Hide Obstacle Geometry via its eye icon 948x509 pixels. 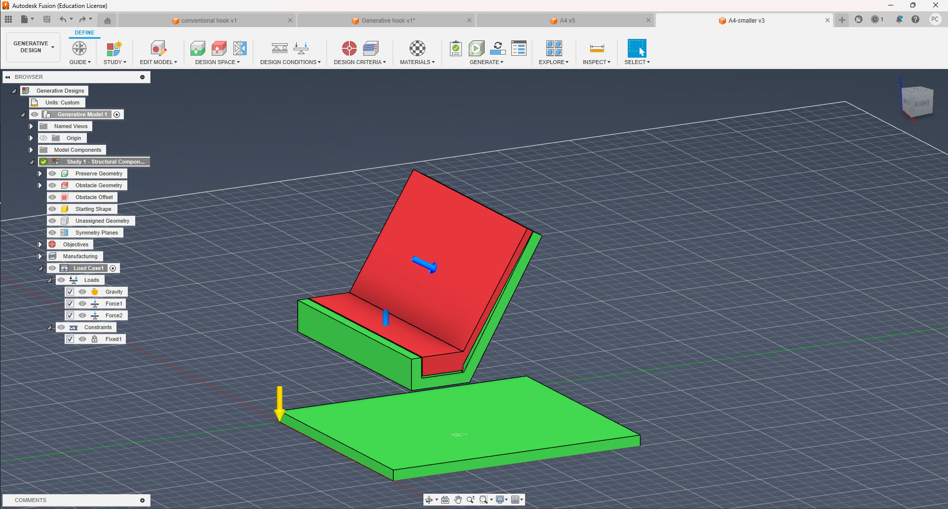click(52, 185)
